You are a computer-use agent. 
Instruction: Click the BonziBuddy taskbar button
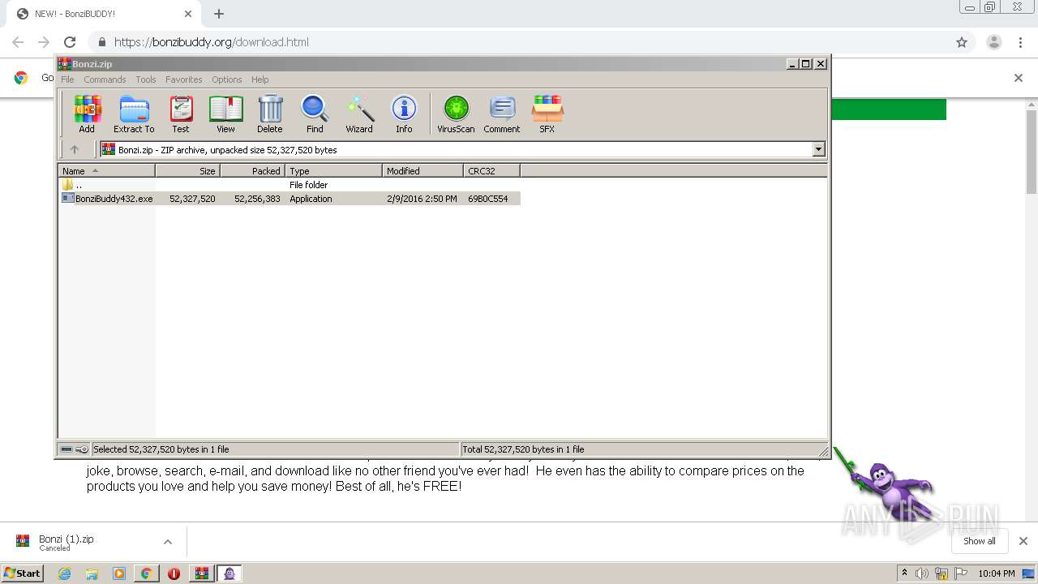click(x=229, y=573)
